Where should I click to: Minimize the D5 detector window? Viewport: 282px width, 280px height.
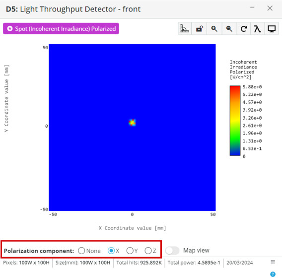[x=252, y=7]
